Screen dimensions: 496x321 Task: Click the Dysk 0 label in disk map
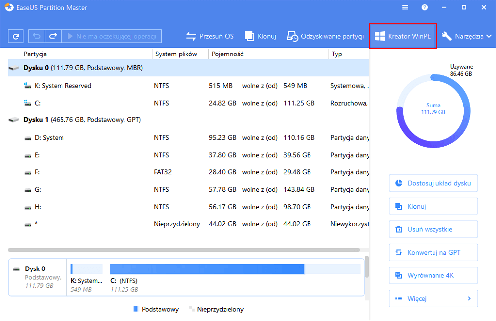point(35,268)
